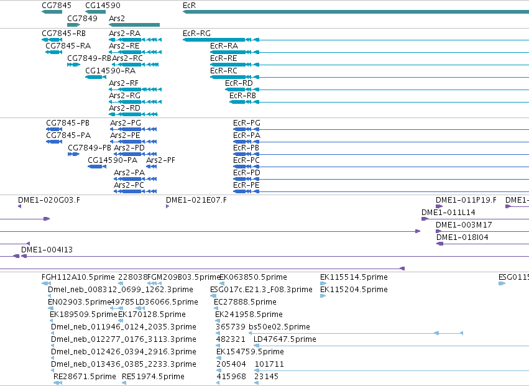Click the ESG017c.E21.3_F08.3prime label

point(261,290)
